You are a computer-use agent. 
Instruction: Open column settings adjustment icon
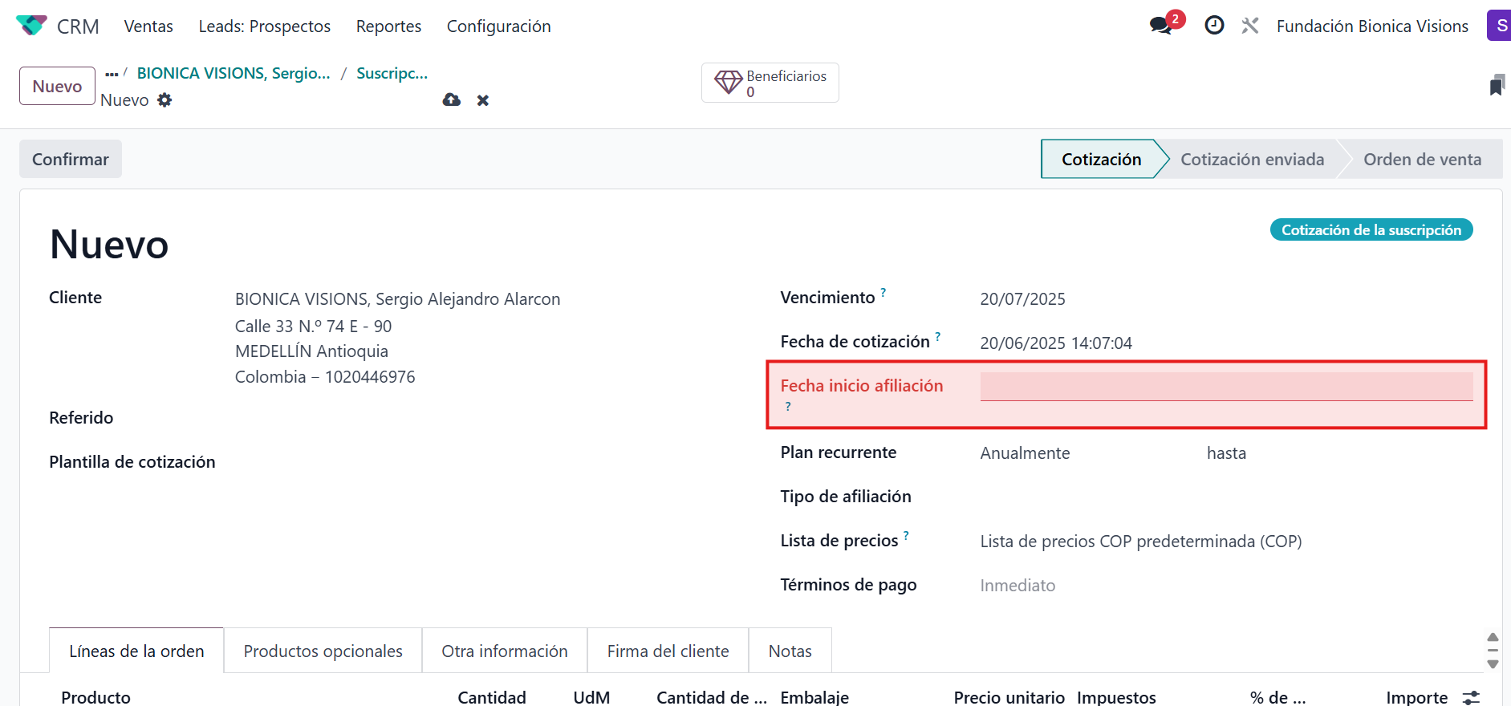[1471, 697]
